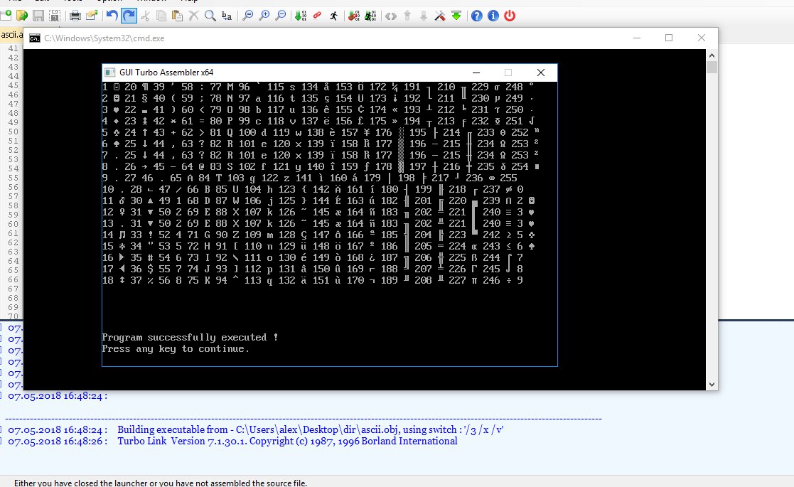Open Help with the blue question mark icon
794x487 pixels.
(476, 16)
